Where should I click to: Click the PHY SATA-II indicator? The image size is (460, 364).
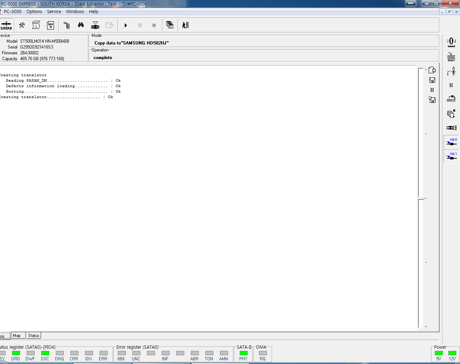(x=243, y=353)
